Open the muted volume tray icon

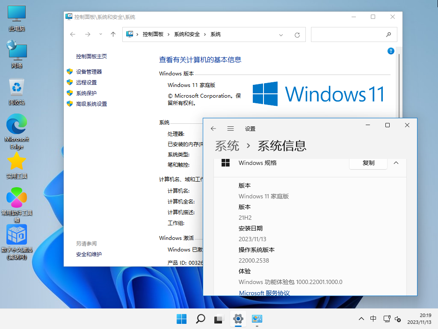(398, 319)
